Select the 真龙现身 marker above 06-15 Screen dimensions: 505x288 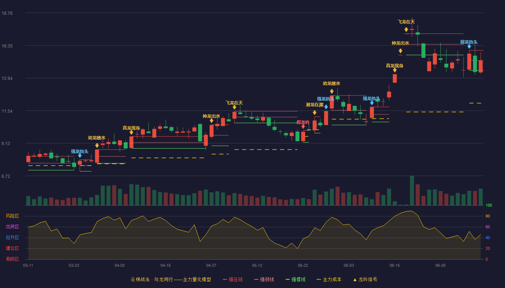tap(395, 70)
